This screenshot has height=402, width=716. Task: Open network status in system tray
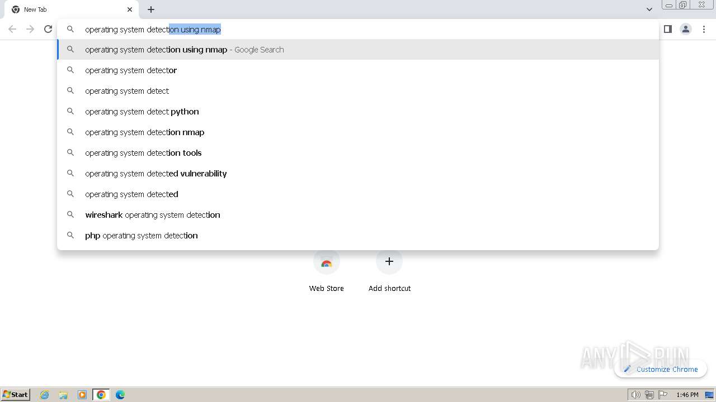(x=649, y=395)
